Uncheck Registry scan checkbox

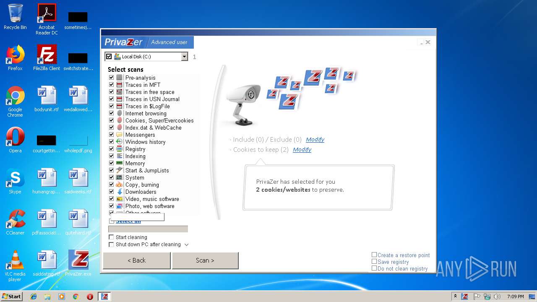(x=112, y=149)
